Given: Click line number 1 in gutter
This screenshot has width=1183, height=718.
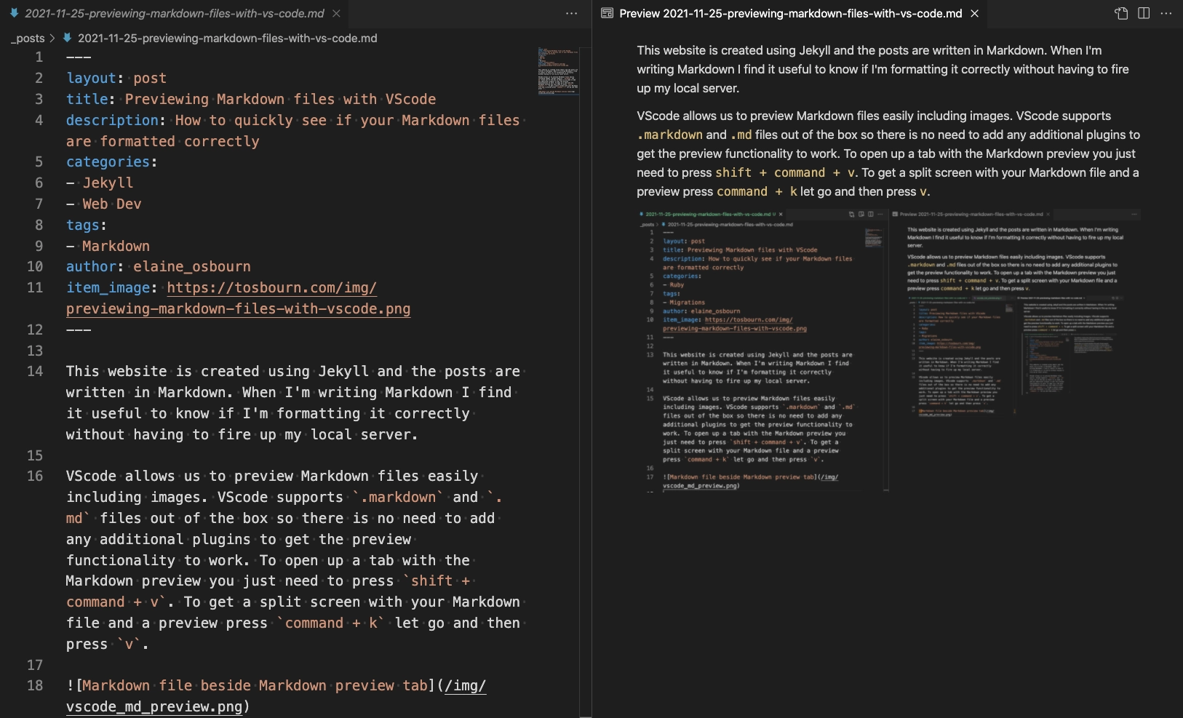Looking at the screenshot, I should pyautogui.click(x=39, y=57).
